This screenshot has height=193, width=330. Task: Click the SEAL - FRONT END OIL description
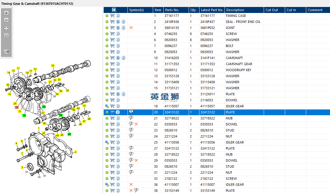tap(243, 22)
